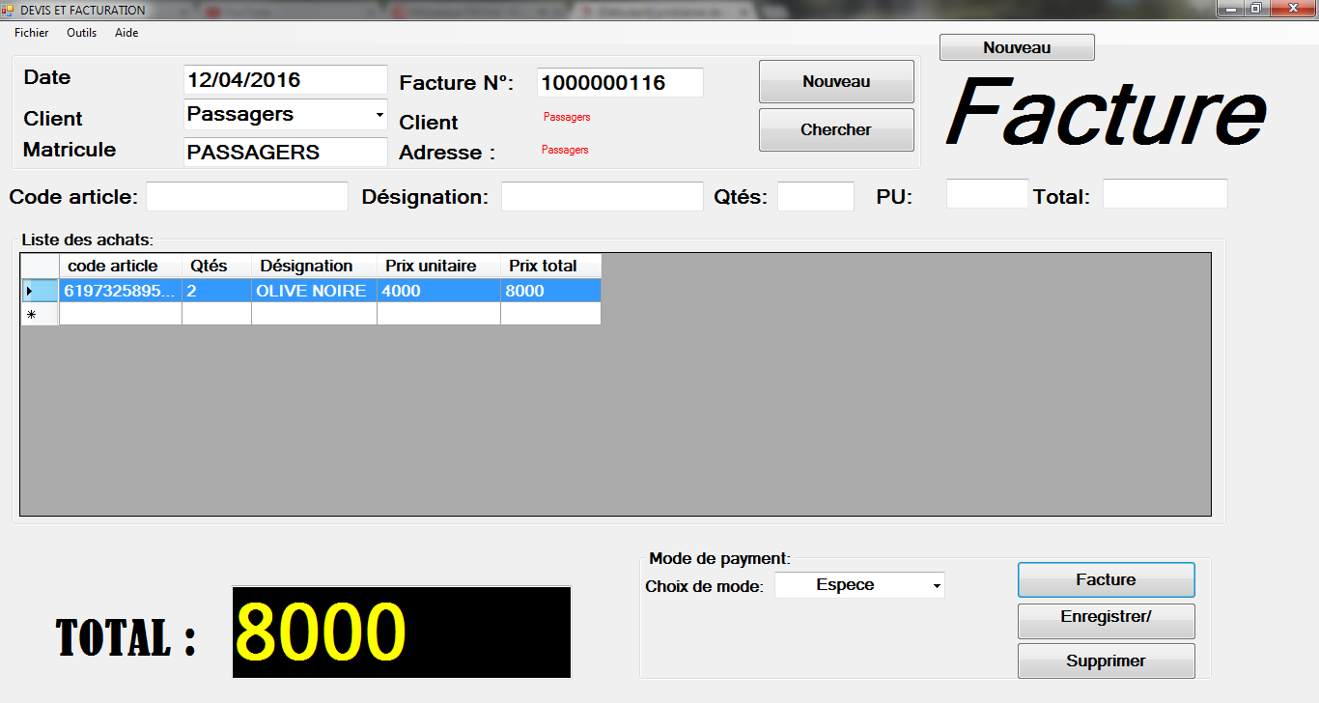The height and width of the screenshot is (703, 1319).
Task: Click the OLIVE NOIRE cell
Action: 314,291
